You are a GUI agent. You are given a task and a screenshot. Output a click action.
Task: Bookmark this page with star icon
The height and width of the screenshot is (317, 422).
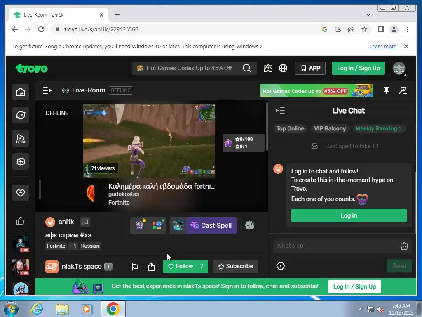point(364,29)
